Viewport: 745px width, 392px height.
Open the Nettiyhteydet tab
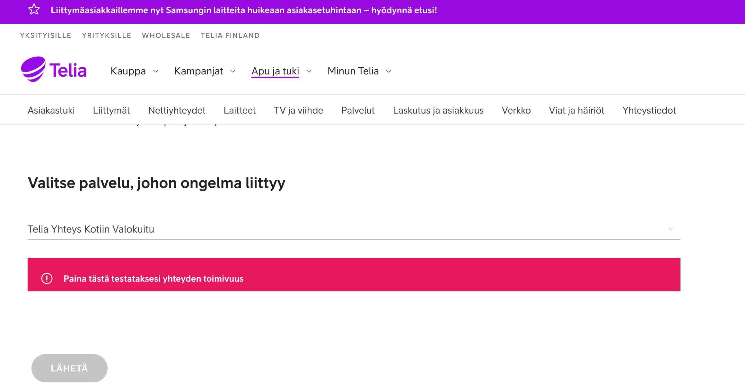pyautogui.click(x=177, y=110)
